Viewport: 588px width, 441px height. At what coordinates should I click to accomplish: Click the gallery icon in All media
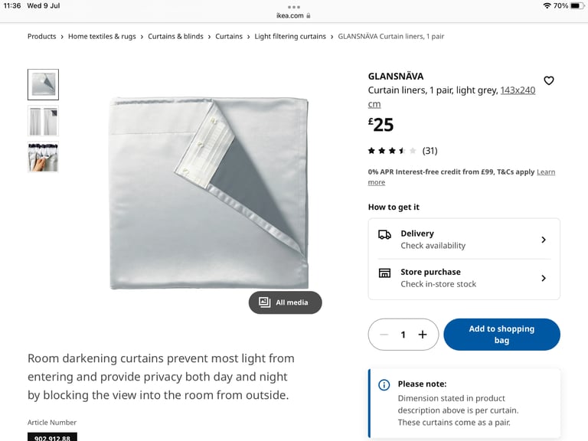(x=264, y=302)
